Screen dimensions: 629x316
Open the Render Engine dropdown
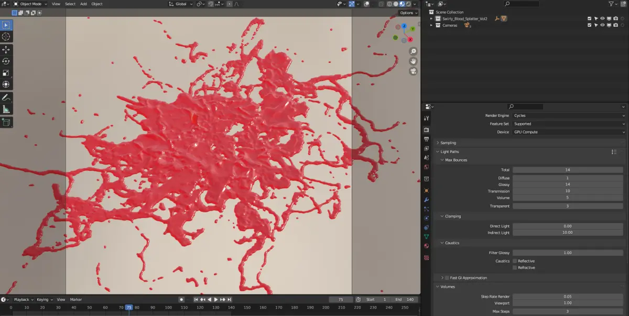pos(569,115)
